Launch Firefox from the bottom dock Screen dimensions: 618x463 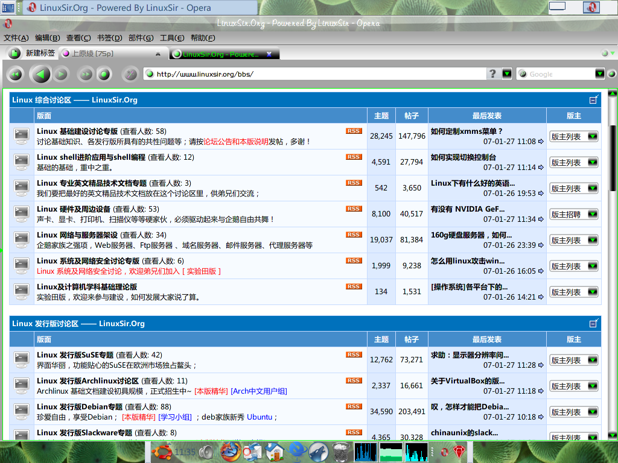pyautogui.click(x=231, y=452)
